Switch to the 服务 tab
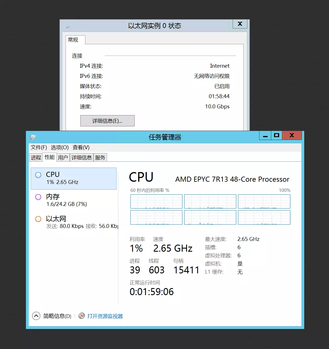The height and width of the screenshot is (349, 329). click(x=100, y=157)
